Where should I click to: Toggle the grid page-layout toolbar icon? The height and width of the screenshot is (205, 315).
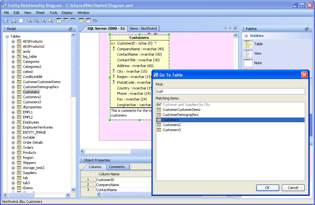(x=21, y=21)
